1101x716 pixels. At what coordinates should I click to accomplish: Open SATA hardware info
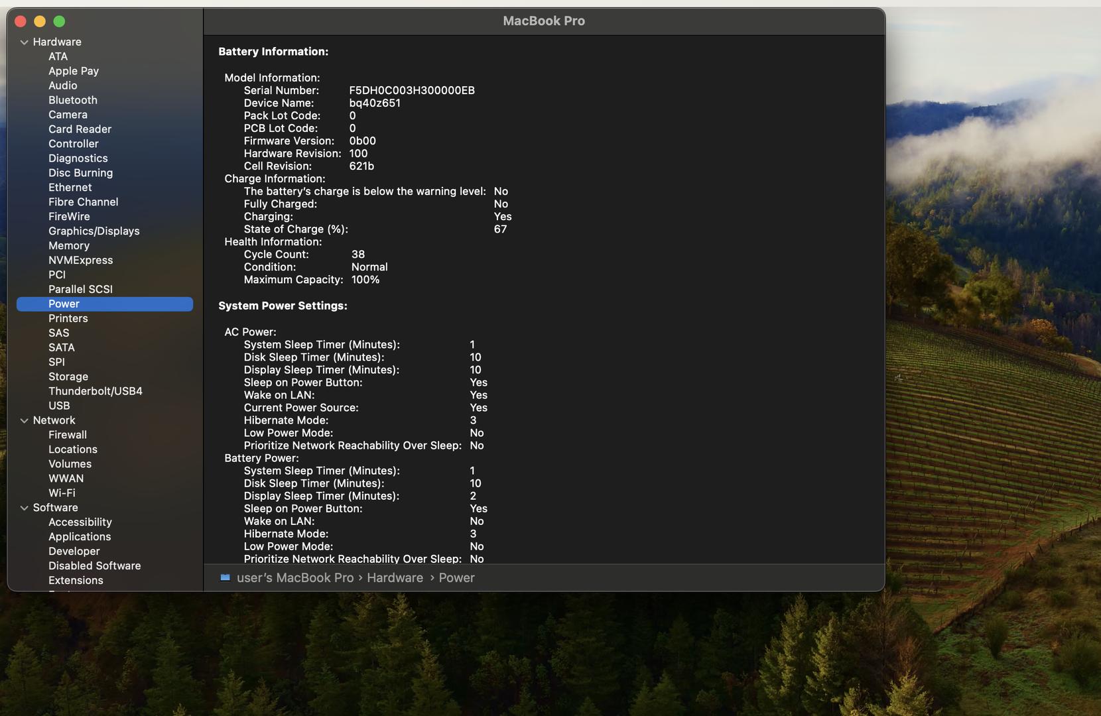pyautogui.click(x=62, y=348)
